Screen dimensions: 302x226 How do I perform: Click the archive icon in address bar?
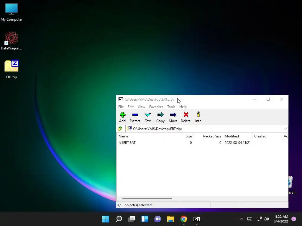tap(129, 129)
